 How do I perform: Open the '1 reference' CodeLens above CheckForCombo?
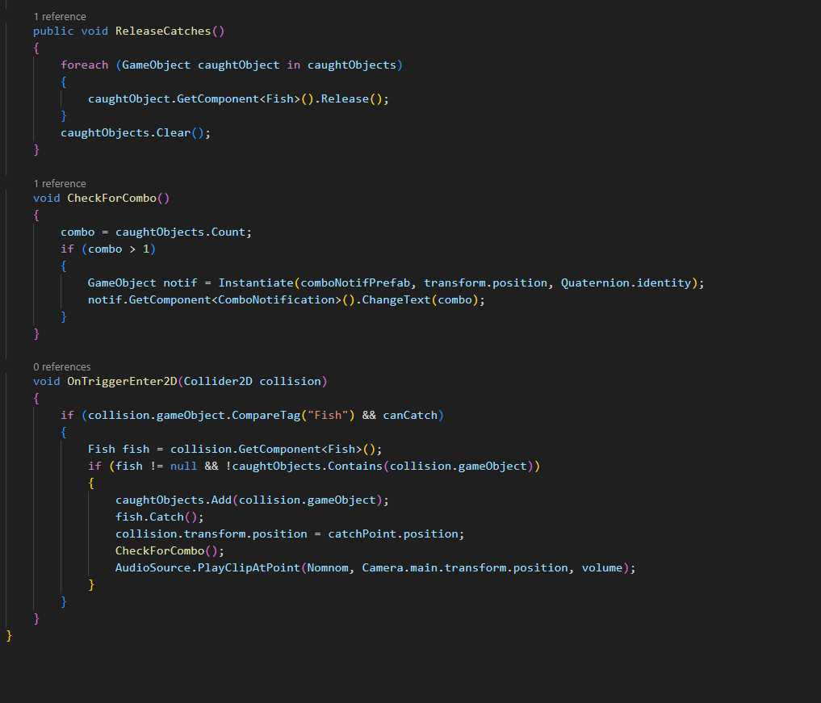[x=59, y=184]
